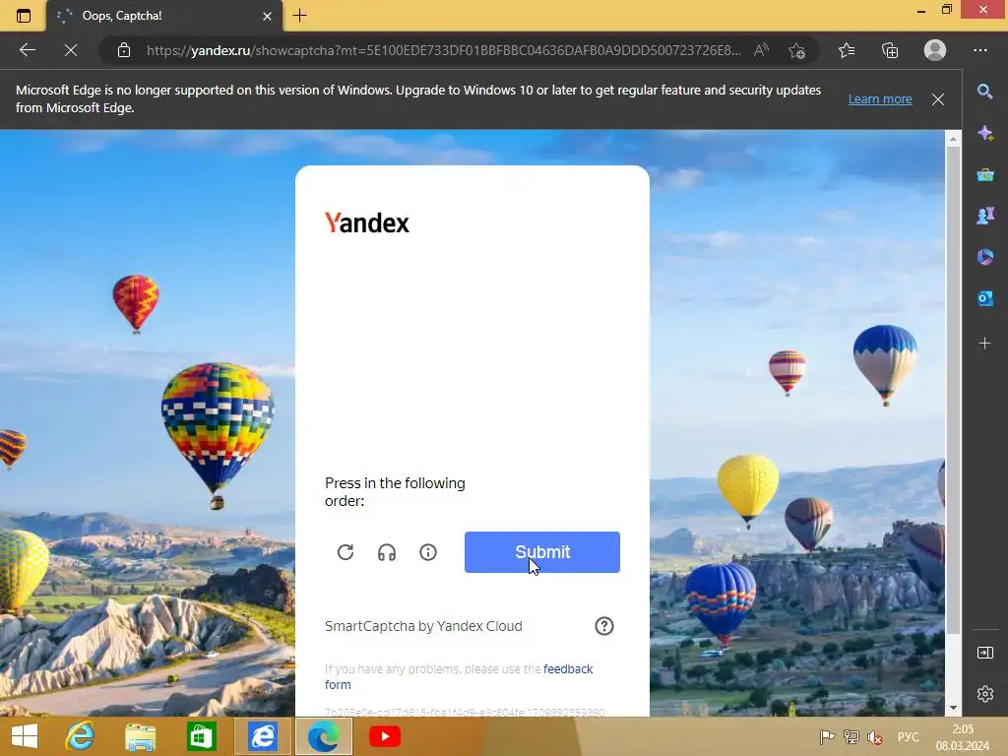Open the sidebar Tools briefcase icon

click(984, 175)
